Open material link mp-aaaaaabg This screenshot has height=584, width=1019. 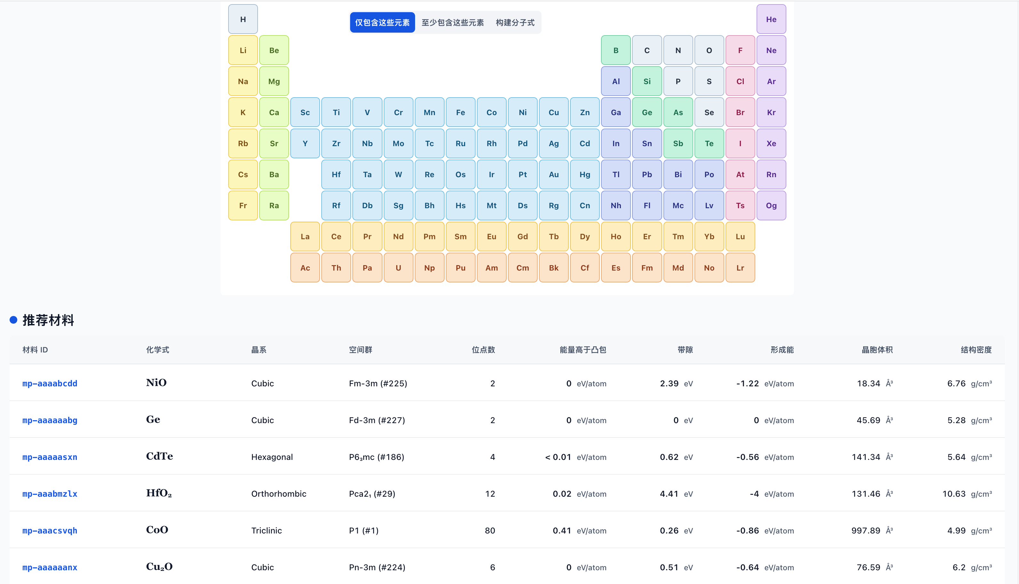click(50, 420)
